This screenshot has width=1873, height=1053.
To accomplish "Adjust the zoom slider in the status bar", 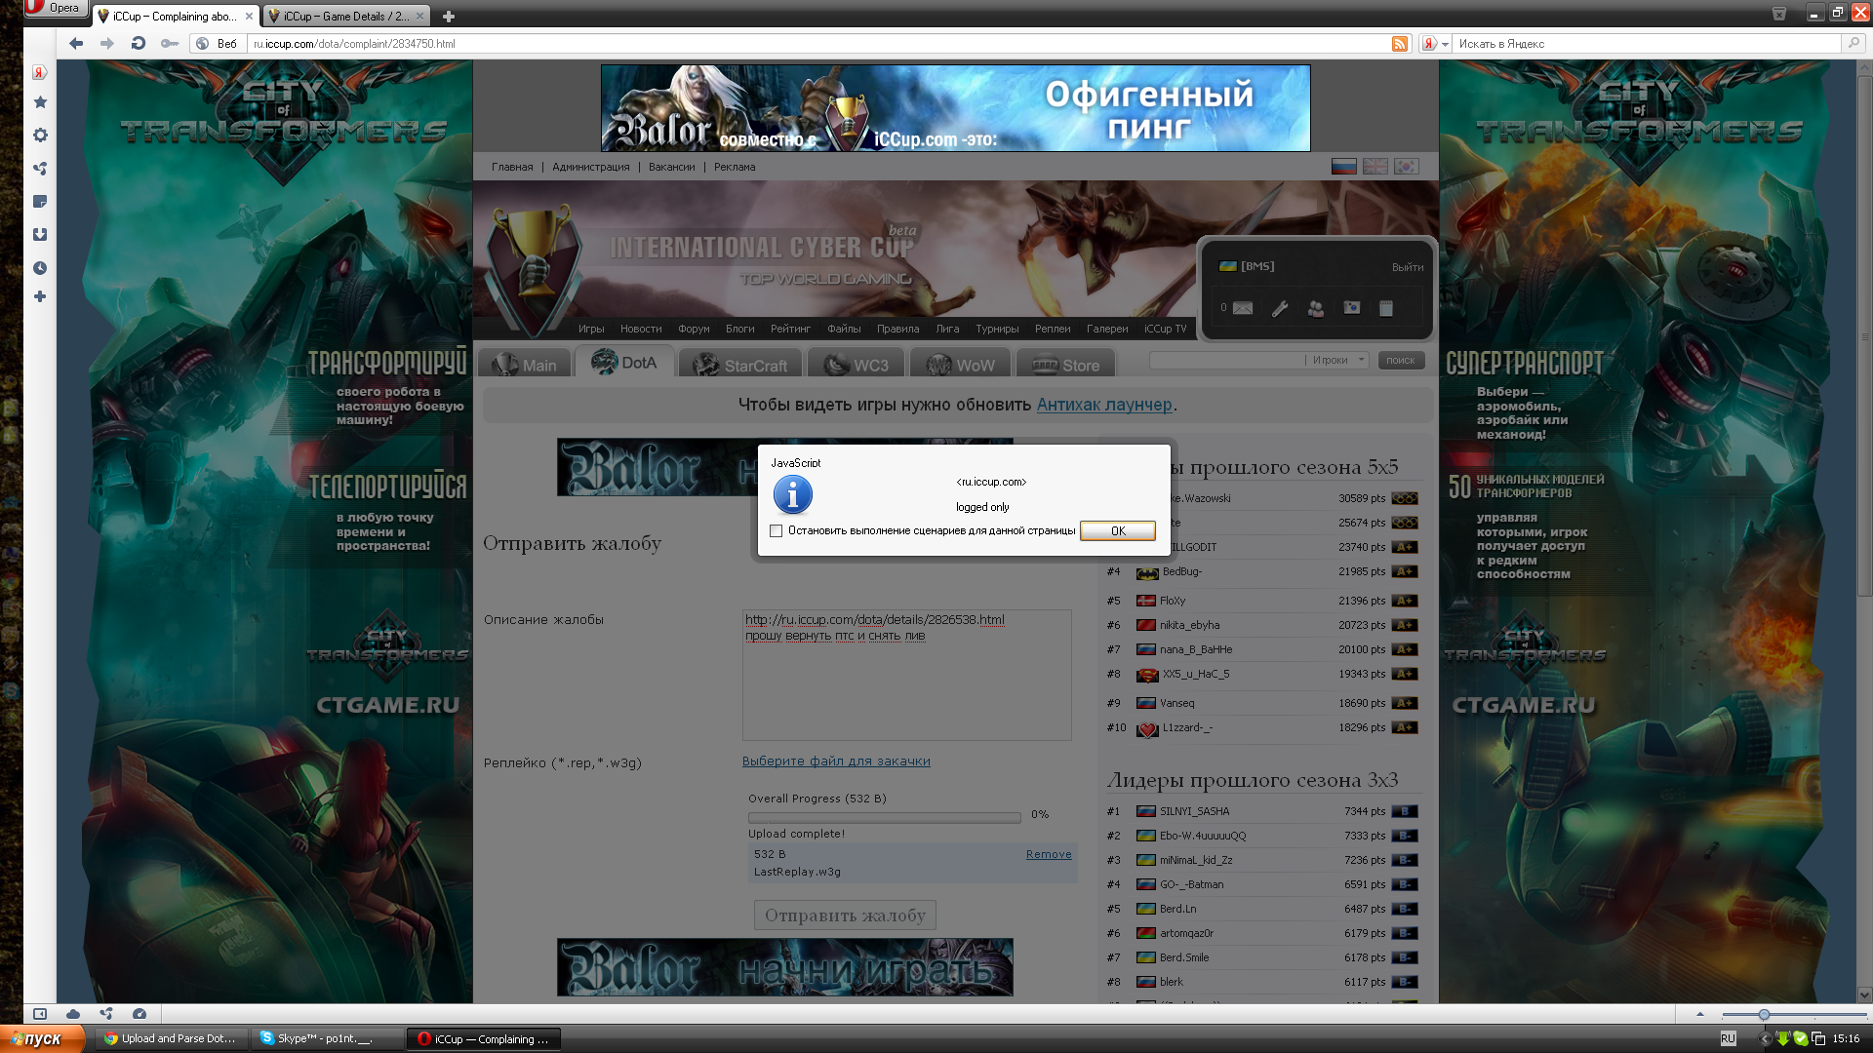I will pos(1764,1015).
